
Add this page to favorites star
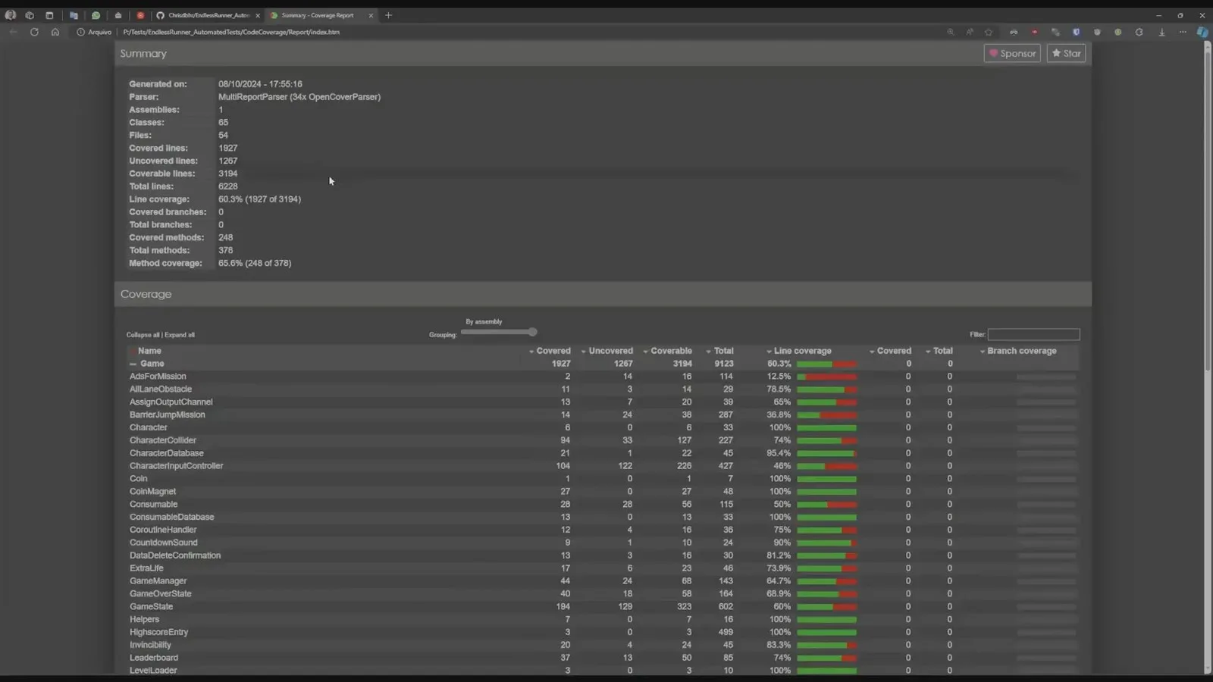coord(989,32)
